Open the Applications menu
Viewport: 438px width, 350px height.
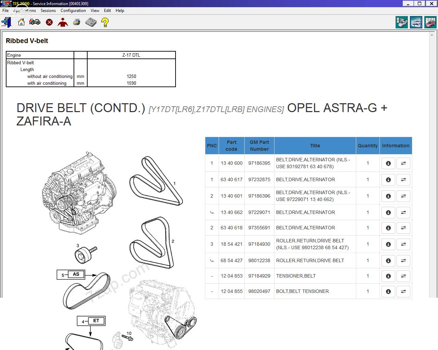(25, 11)
